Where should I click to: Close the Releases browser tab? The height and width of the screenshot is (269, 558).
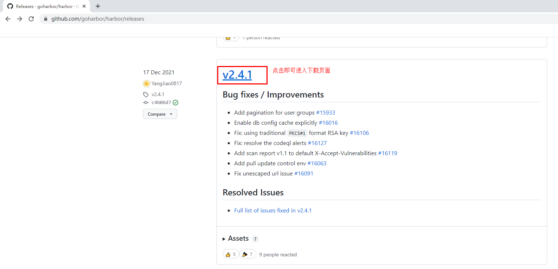[x=84, y=6]
